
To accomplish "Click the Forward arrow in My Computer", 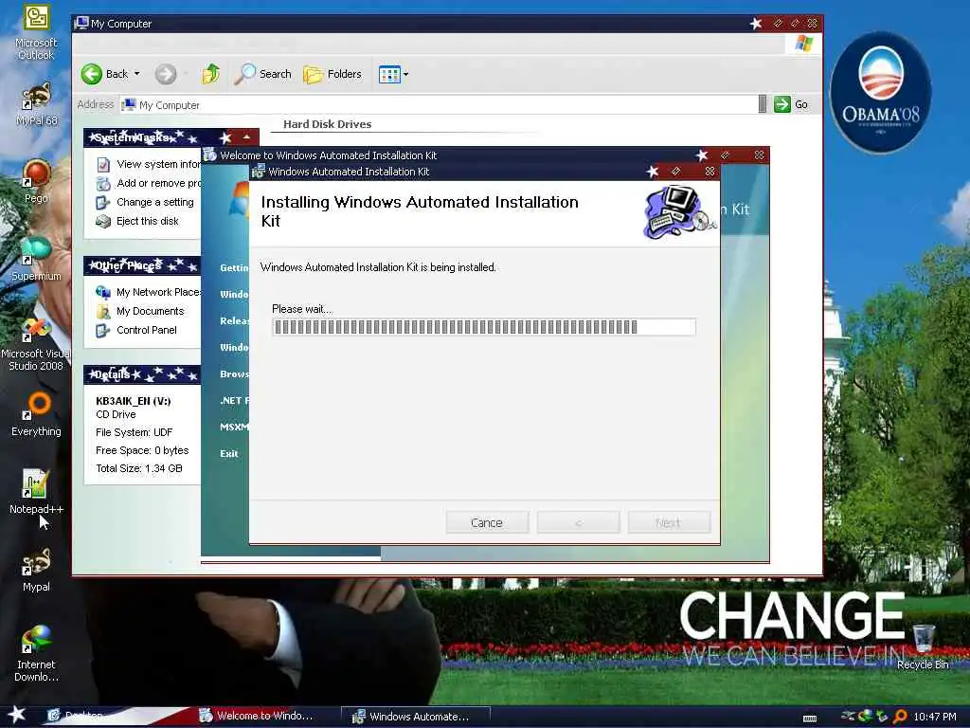I will tap(165, 74).
